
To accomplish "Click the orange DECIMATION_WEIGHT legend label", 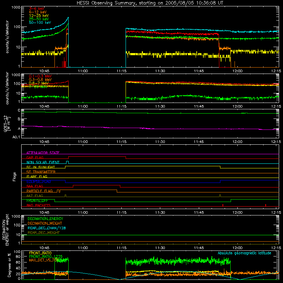I will coord(45,223).
